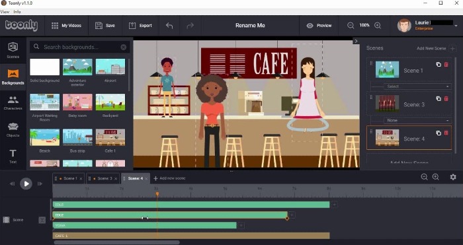Open the Select transition dropdown under Scene 1
The width and height of the screenshot is (463, 245).
point(417,87)
